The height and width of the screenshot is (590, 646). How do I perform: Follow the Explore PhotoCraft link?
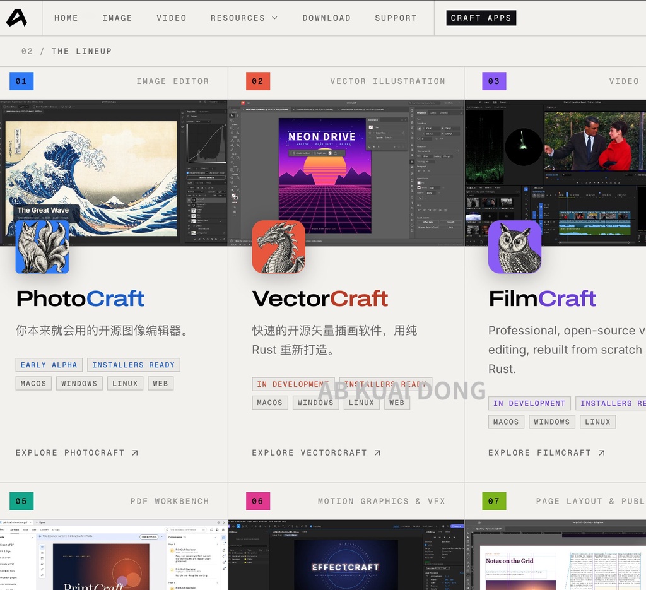point(77,453)
